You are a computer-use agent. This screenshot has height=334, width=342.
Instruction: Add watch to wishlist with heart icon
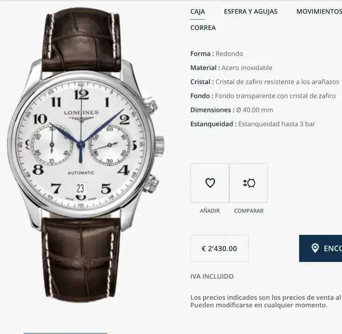[x=210, y=183]
